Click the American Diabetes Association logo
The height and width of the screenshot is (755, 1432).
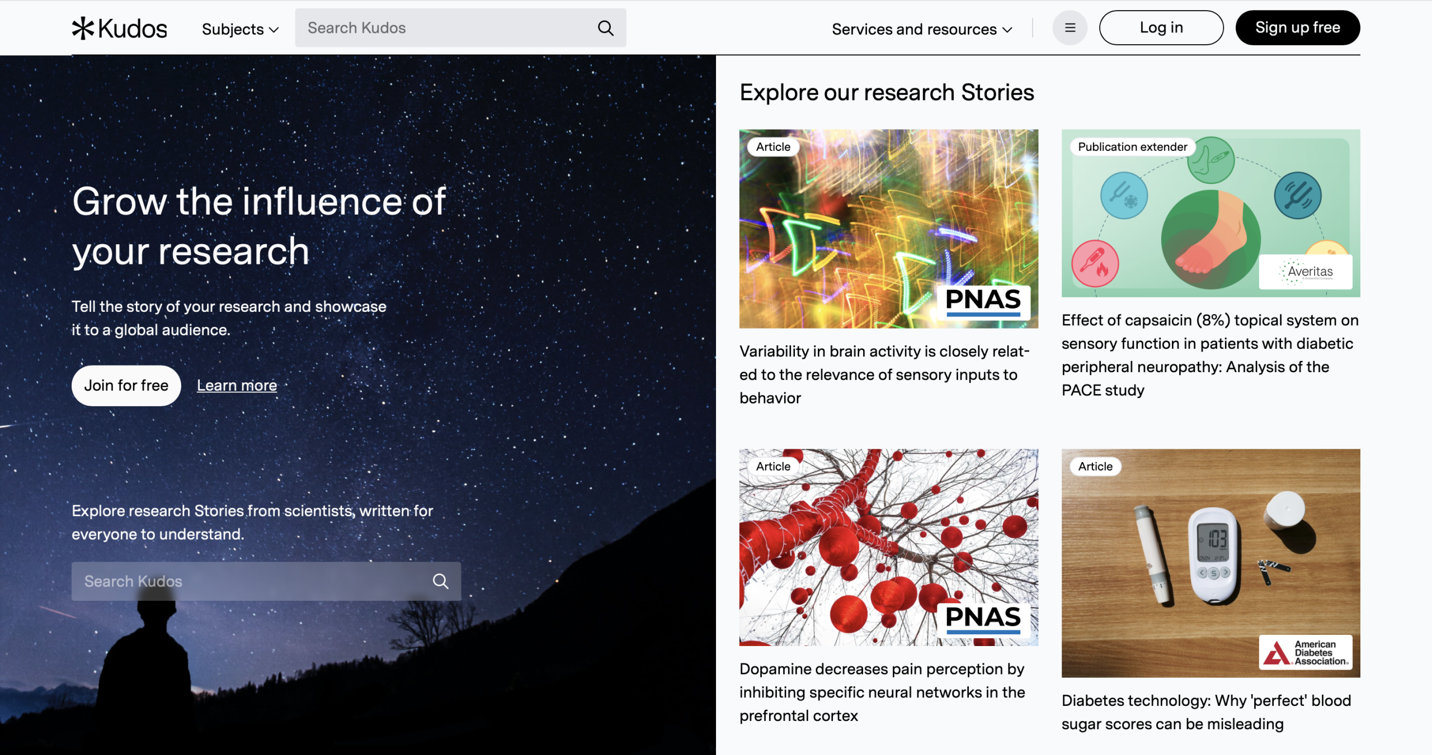click(1306, 652)
